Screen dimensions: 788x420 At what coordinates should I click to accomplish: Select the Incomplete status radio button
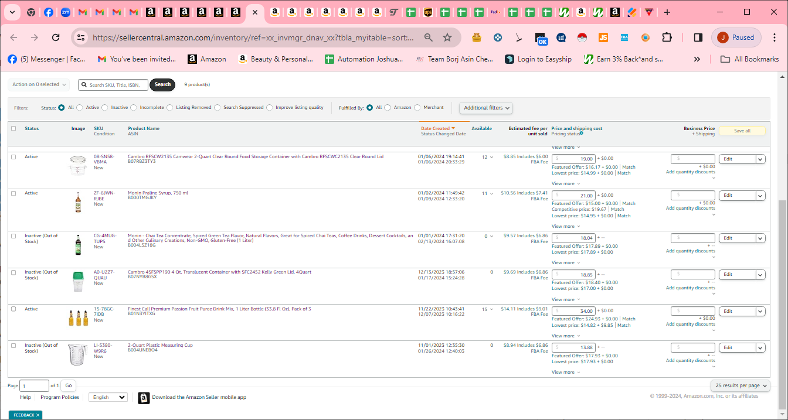[x=134, y=108]
